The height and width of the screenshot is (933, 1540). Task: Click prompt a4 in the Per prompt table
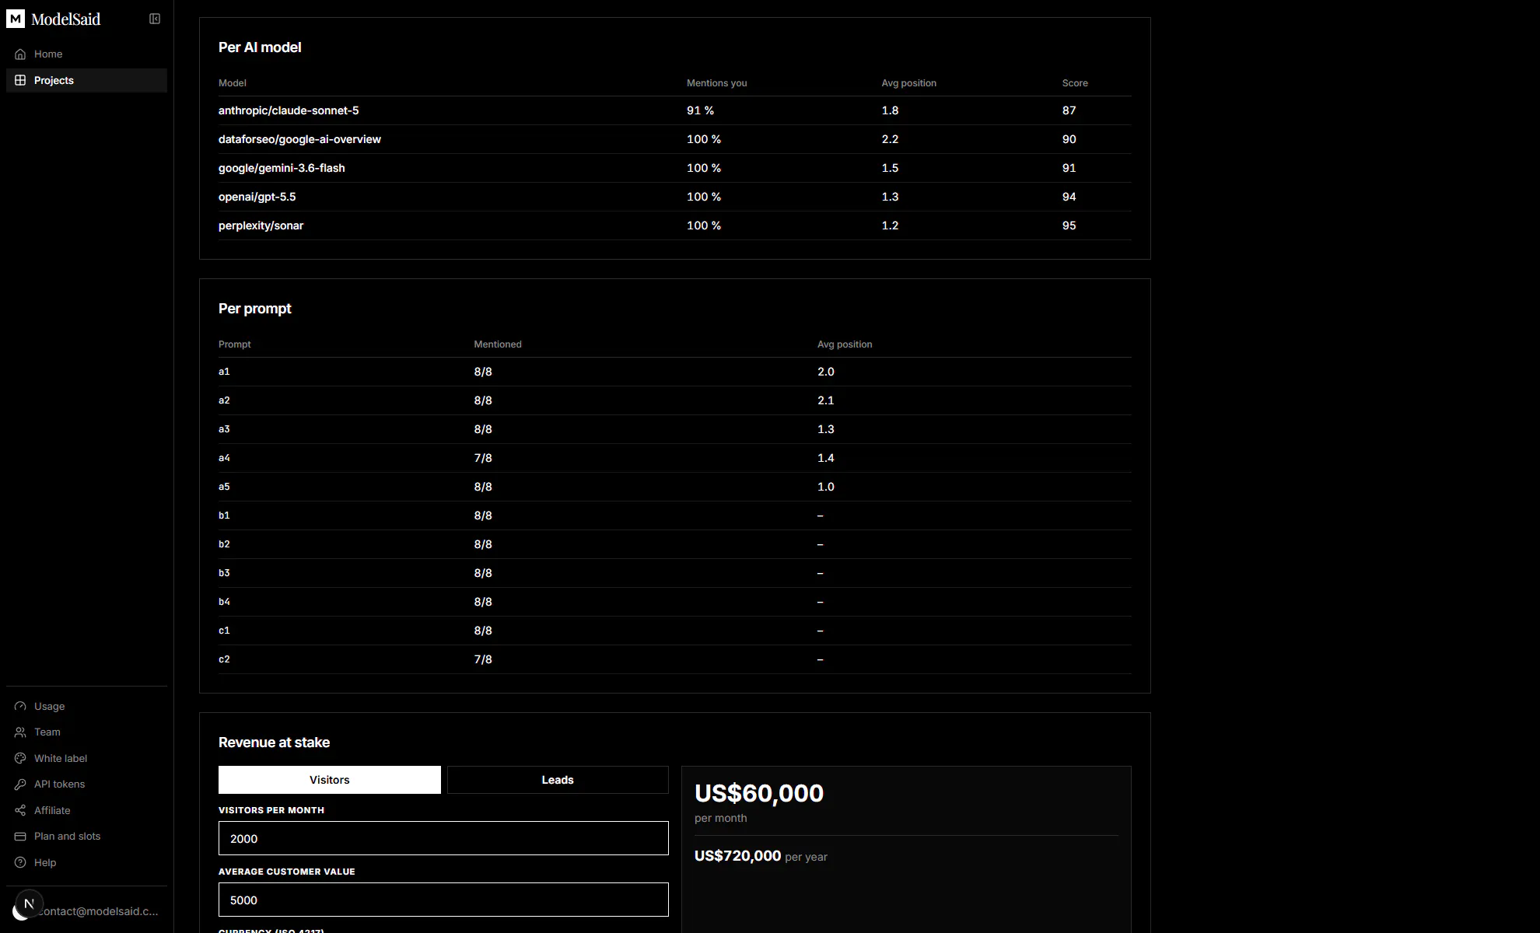click(224, 458)
